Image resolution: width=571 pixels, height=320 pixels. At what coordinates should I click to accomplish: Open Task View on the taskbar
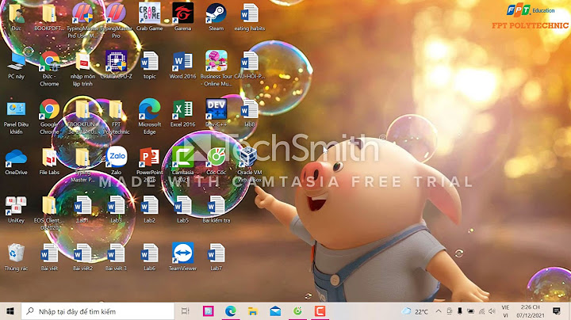186,311
